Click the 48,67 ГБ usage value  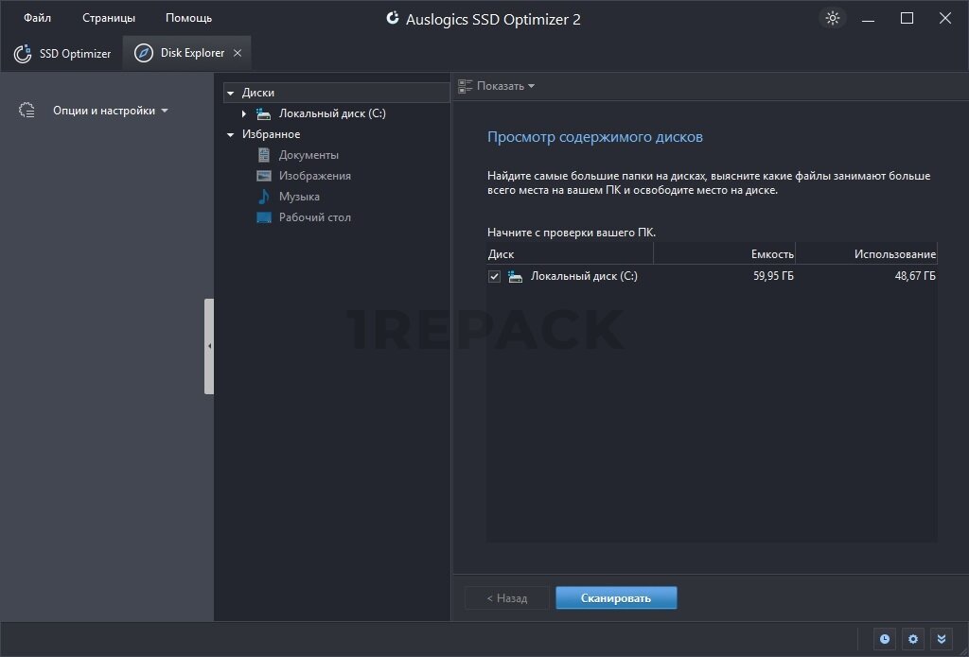915,276
